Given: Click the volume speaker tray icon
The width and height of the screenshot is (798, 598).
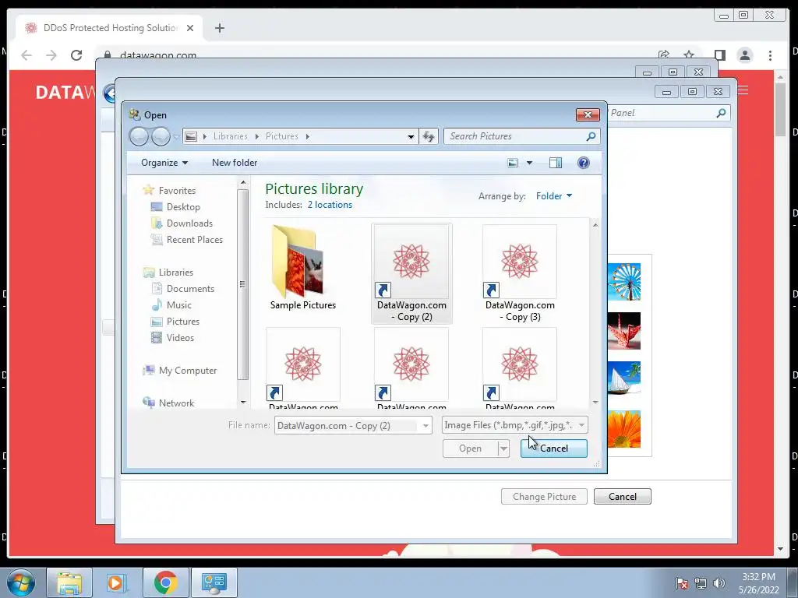Looking at the screenshot, I should (719, 583).
